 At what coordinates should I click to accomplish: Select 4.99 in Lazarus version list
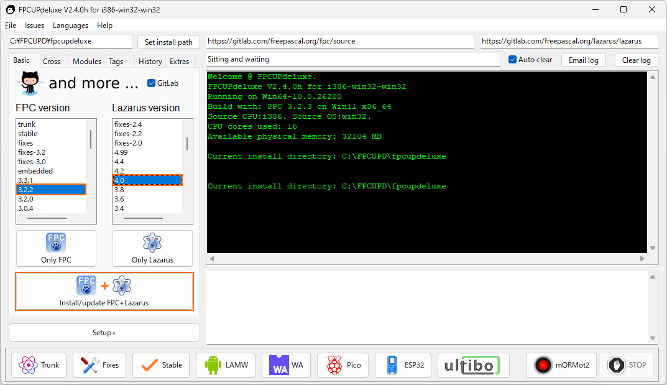pyautogui.click(x=147, y=152)
